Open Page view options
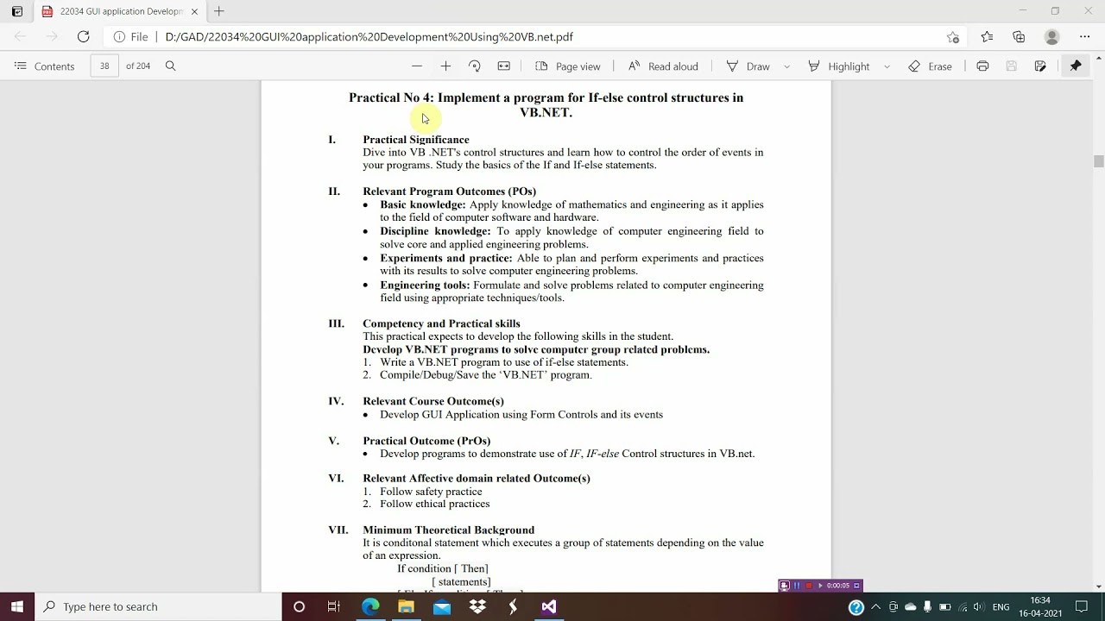Image resolution: width=1105 pixels, height=621 pixels. (x=567, y=66)
